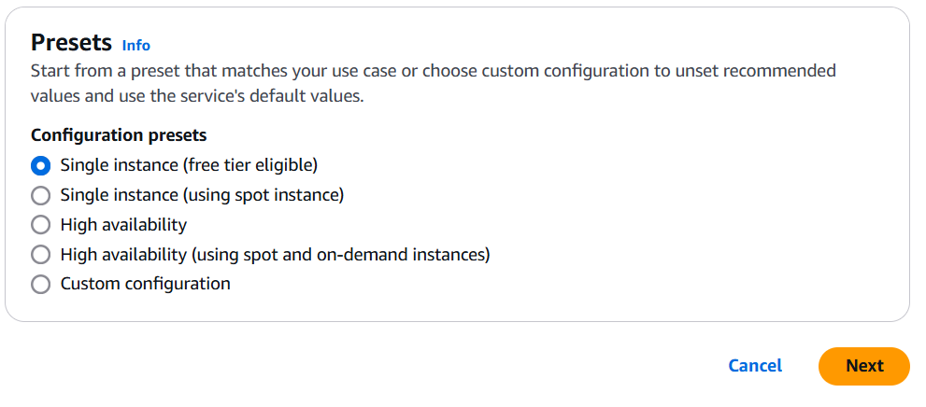Select the Single instance free tier radio button
This screenshot has width=926, height=407.
[40, 166]
